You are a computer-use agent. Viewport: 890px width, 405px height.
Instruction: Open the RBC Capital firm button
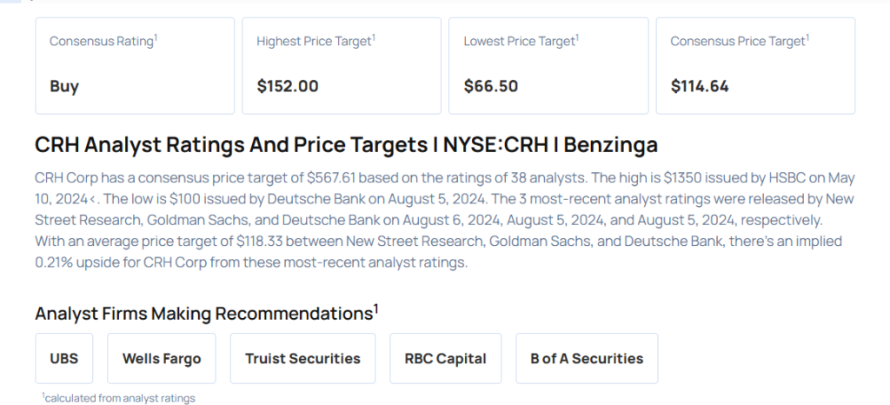click(445, 358)
